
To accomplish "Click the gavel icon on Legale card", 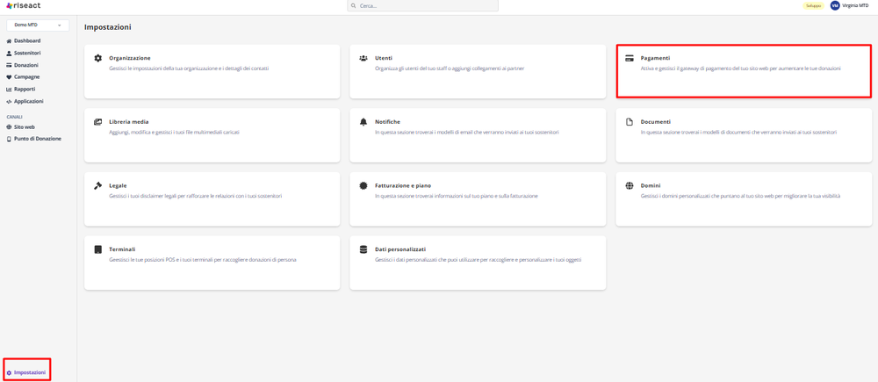I will click(98, 186).
